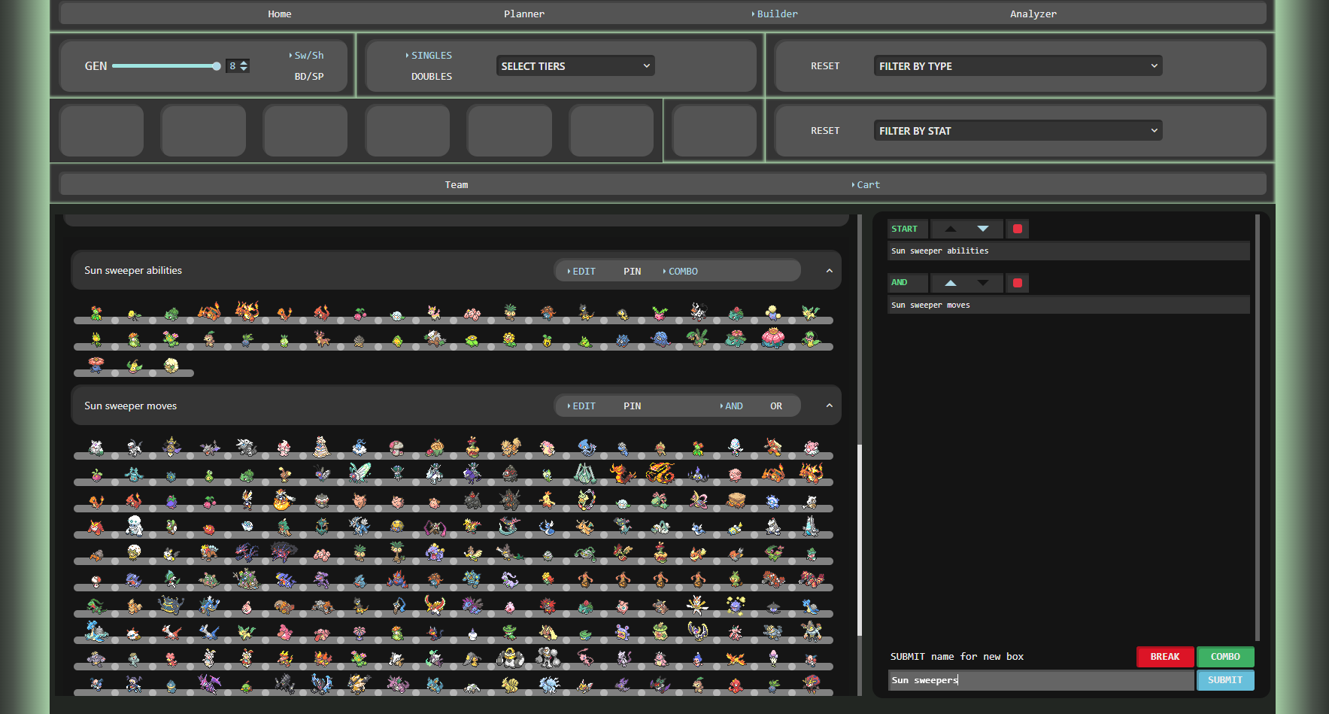
Task: Toggle COMBO on Sun sweeper abilities box
Action: pos(682,271)
